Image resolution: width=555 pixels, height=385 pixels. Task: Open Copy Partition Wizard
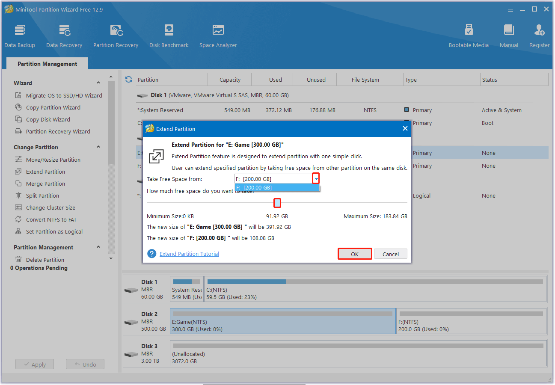pyautogui.click(x=53, y=107)
